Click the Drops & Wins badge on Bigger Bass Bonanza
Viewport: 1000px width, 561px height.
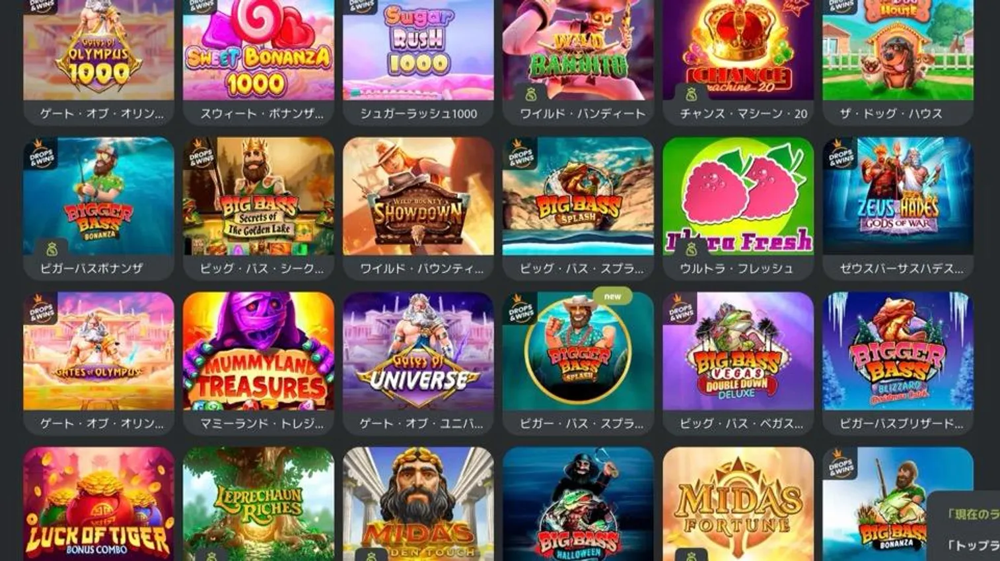tap(41, 156)
